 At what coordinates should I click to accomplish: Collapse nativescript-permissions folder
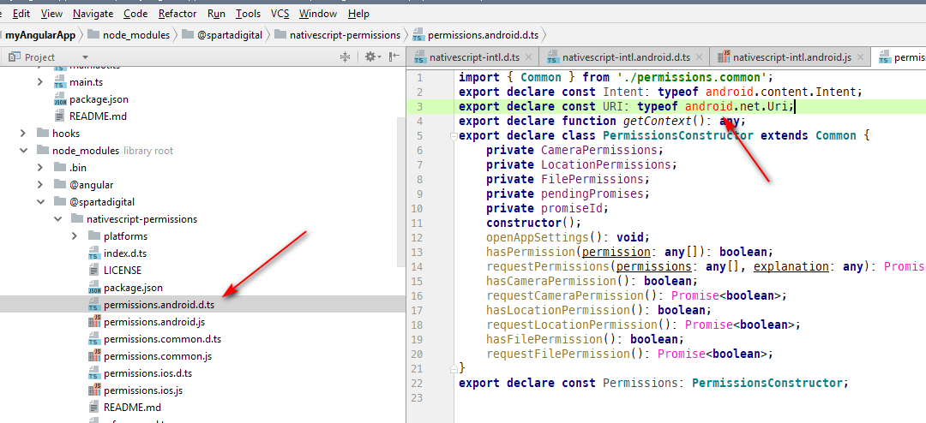click(57, 219)
